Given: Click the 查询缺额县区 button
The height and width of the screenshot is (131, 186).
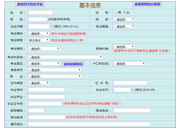Looking at the screenshot, I should click(x=73, y=64).
